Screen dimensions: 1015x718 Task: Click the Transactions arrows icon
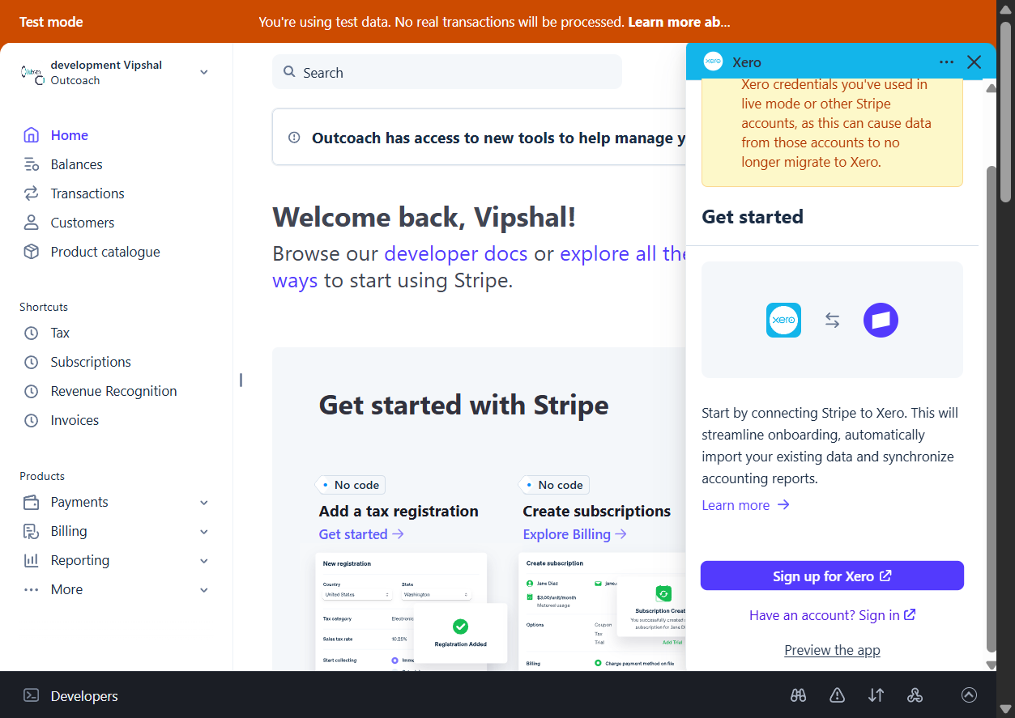coord(31,193)
